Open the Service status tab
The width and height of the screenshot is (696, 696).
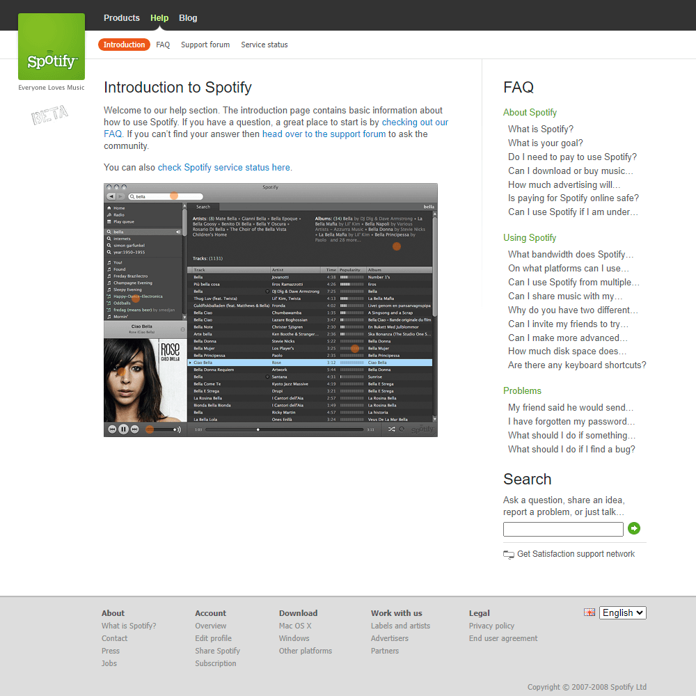click(x=264, y=45)
